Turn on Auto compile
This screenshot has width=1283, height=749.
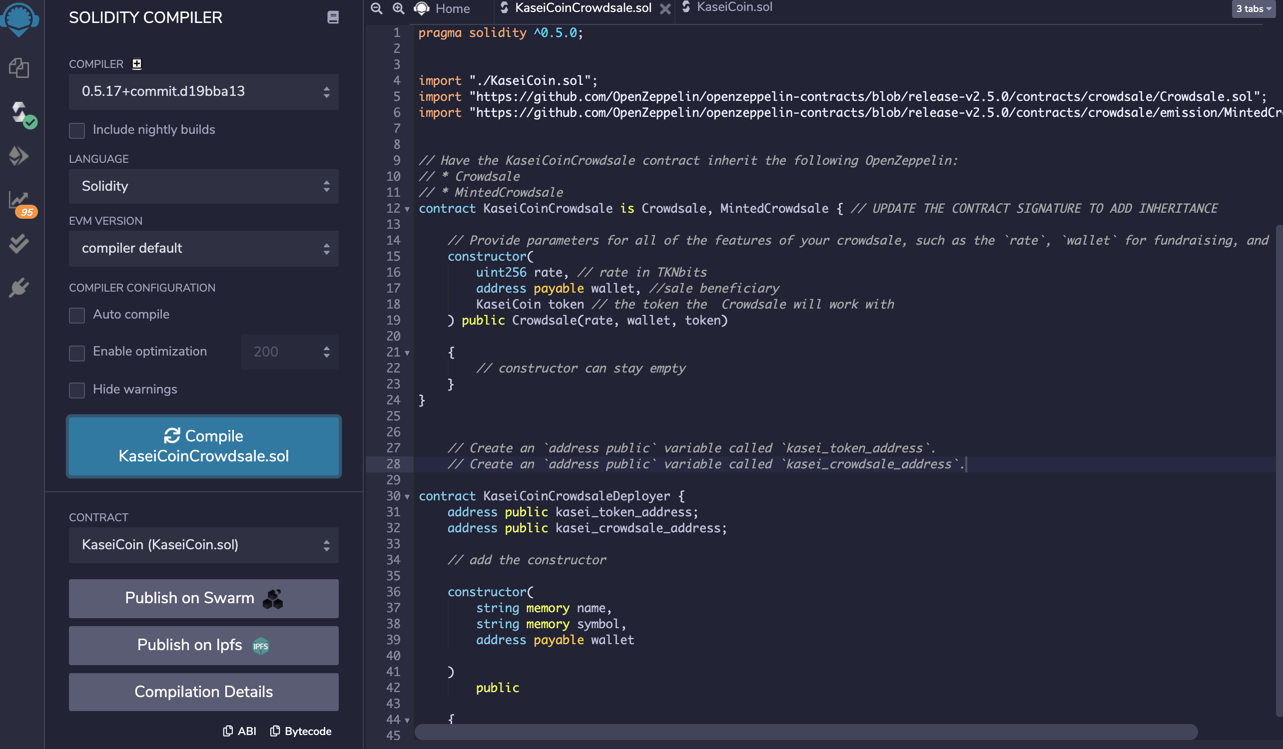[x=76, y=316]
